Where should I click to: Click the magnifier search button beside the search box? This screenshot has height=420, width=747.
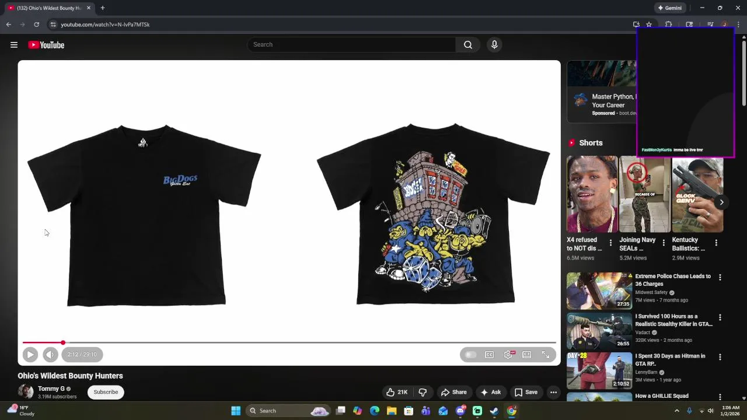tap(468, 45)
